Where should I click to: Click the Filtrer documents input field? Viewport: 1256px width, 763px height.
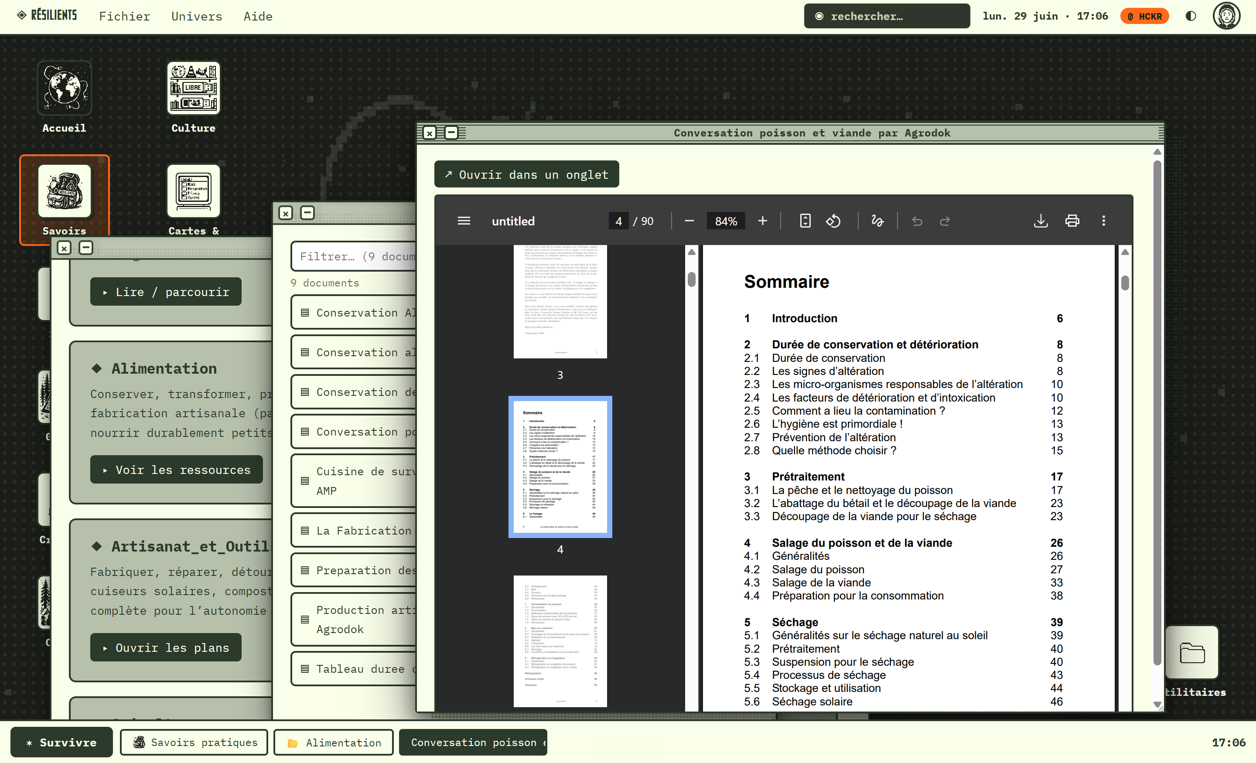(354, 256)
